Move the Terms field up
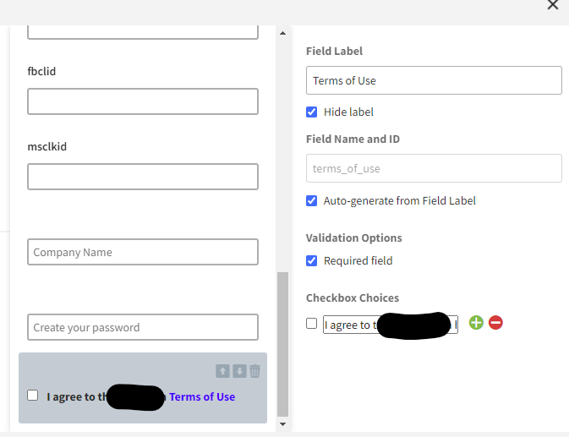Viewport: 569px width, 437px height. coord(223,371)
